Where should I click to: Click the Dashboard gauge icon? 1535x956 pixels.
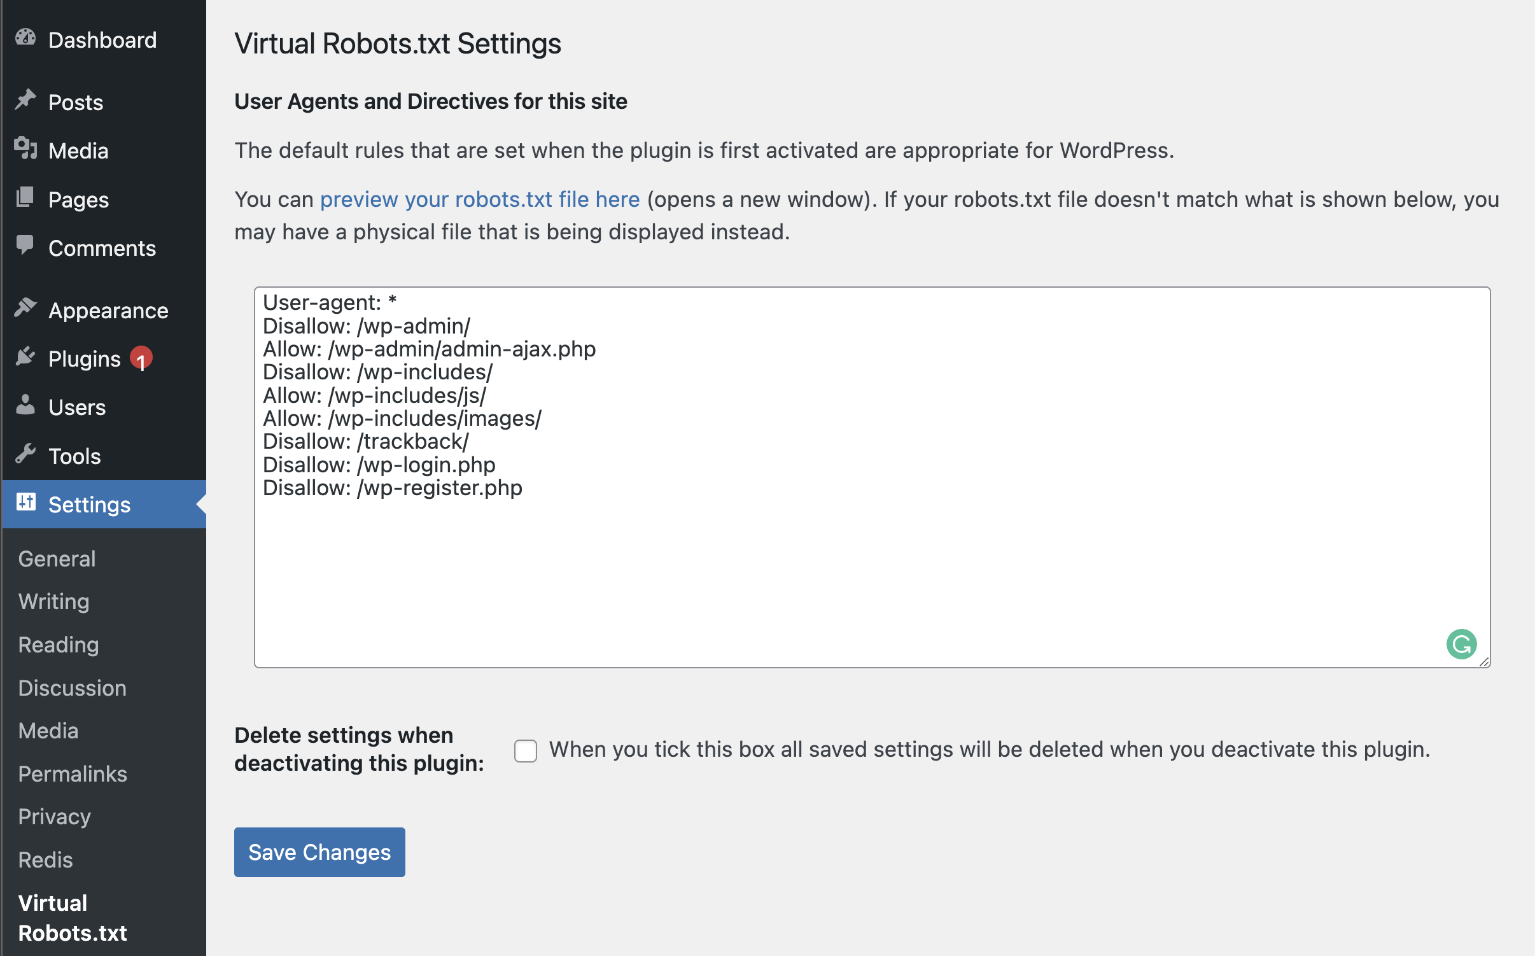pos(25,38)
